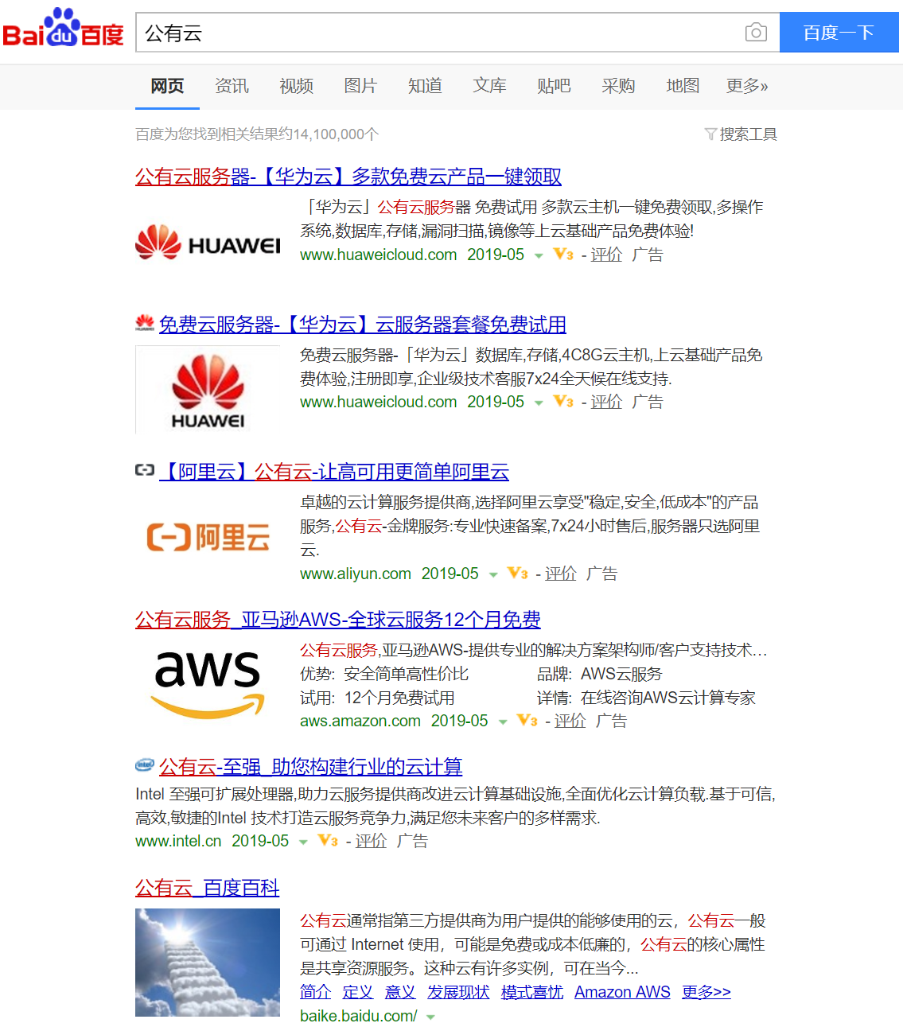Click the www.intel.cn URL text
The image size is (903, 1027).
[x=178, y=841]
